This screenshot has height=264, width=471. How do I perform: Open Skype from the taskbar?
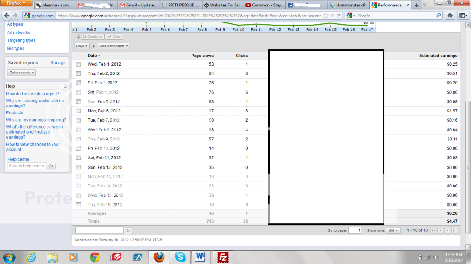tap(180, 257)
